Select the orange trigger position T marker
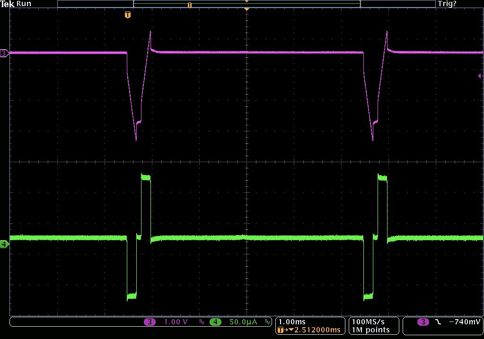484x339 pixels. point(127,15)
